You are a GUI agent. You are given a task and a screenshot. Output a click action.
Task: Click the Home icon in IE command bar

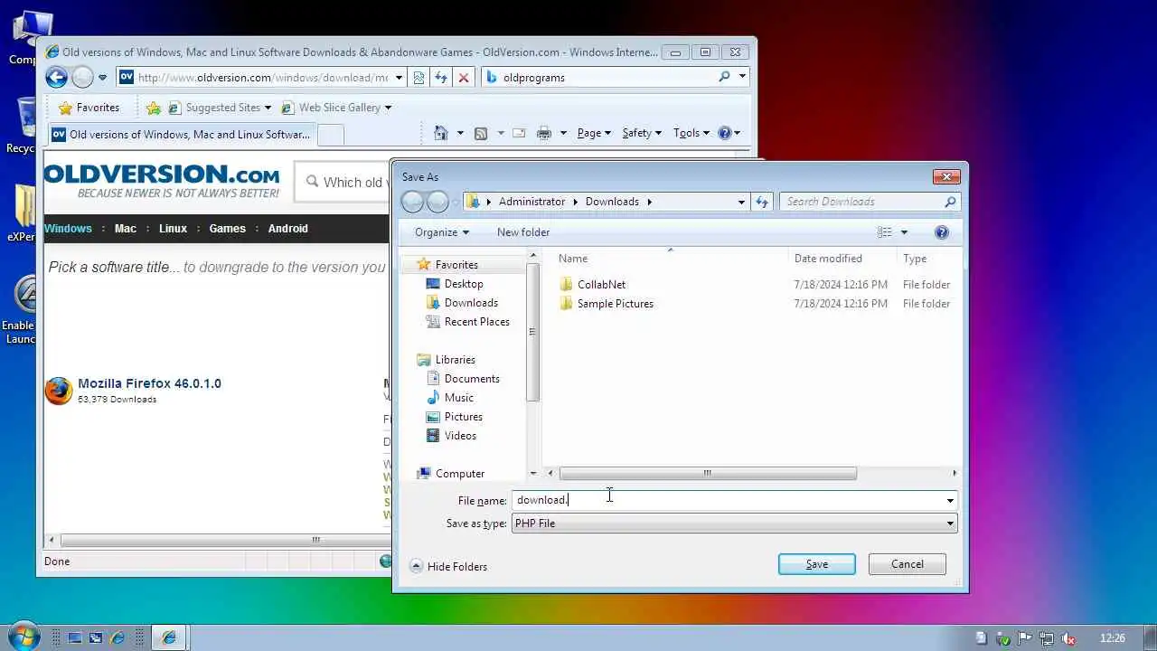441,133
